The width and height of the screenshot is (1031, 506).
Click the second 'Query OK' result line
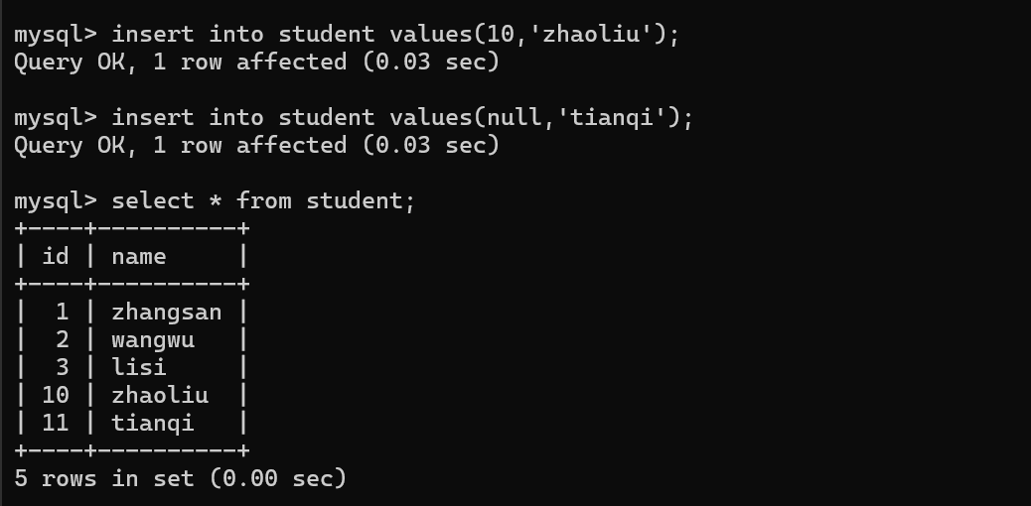pos(257,145)
